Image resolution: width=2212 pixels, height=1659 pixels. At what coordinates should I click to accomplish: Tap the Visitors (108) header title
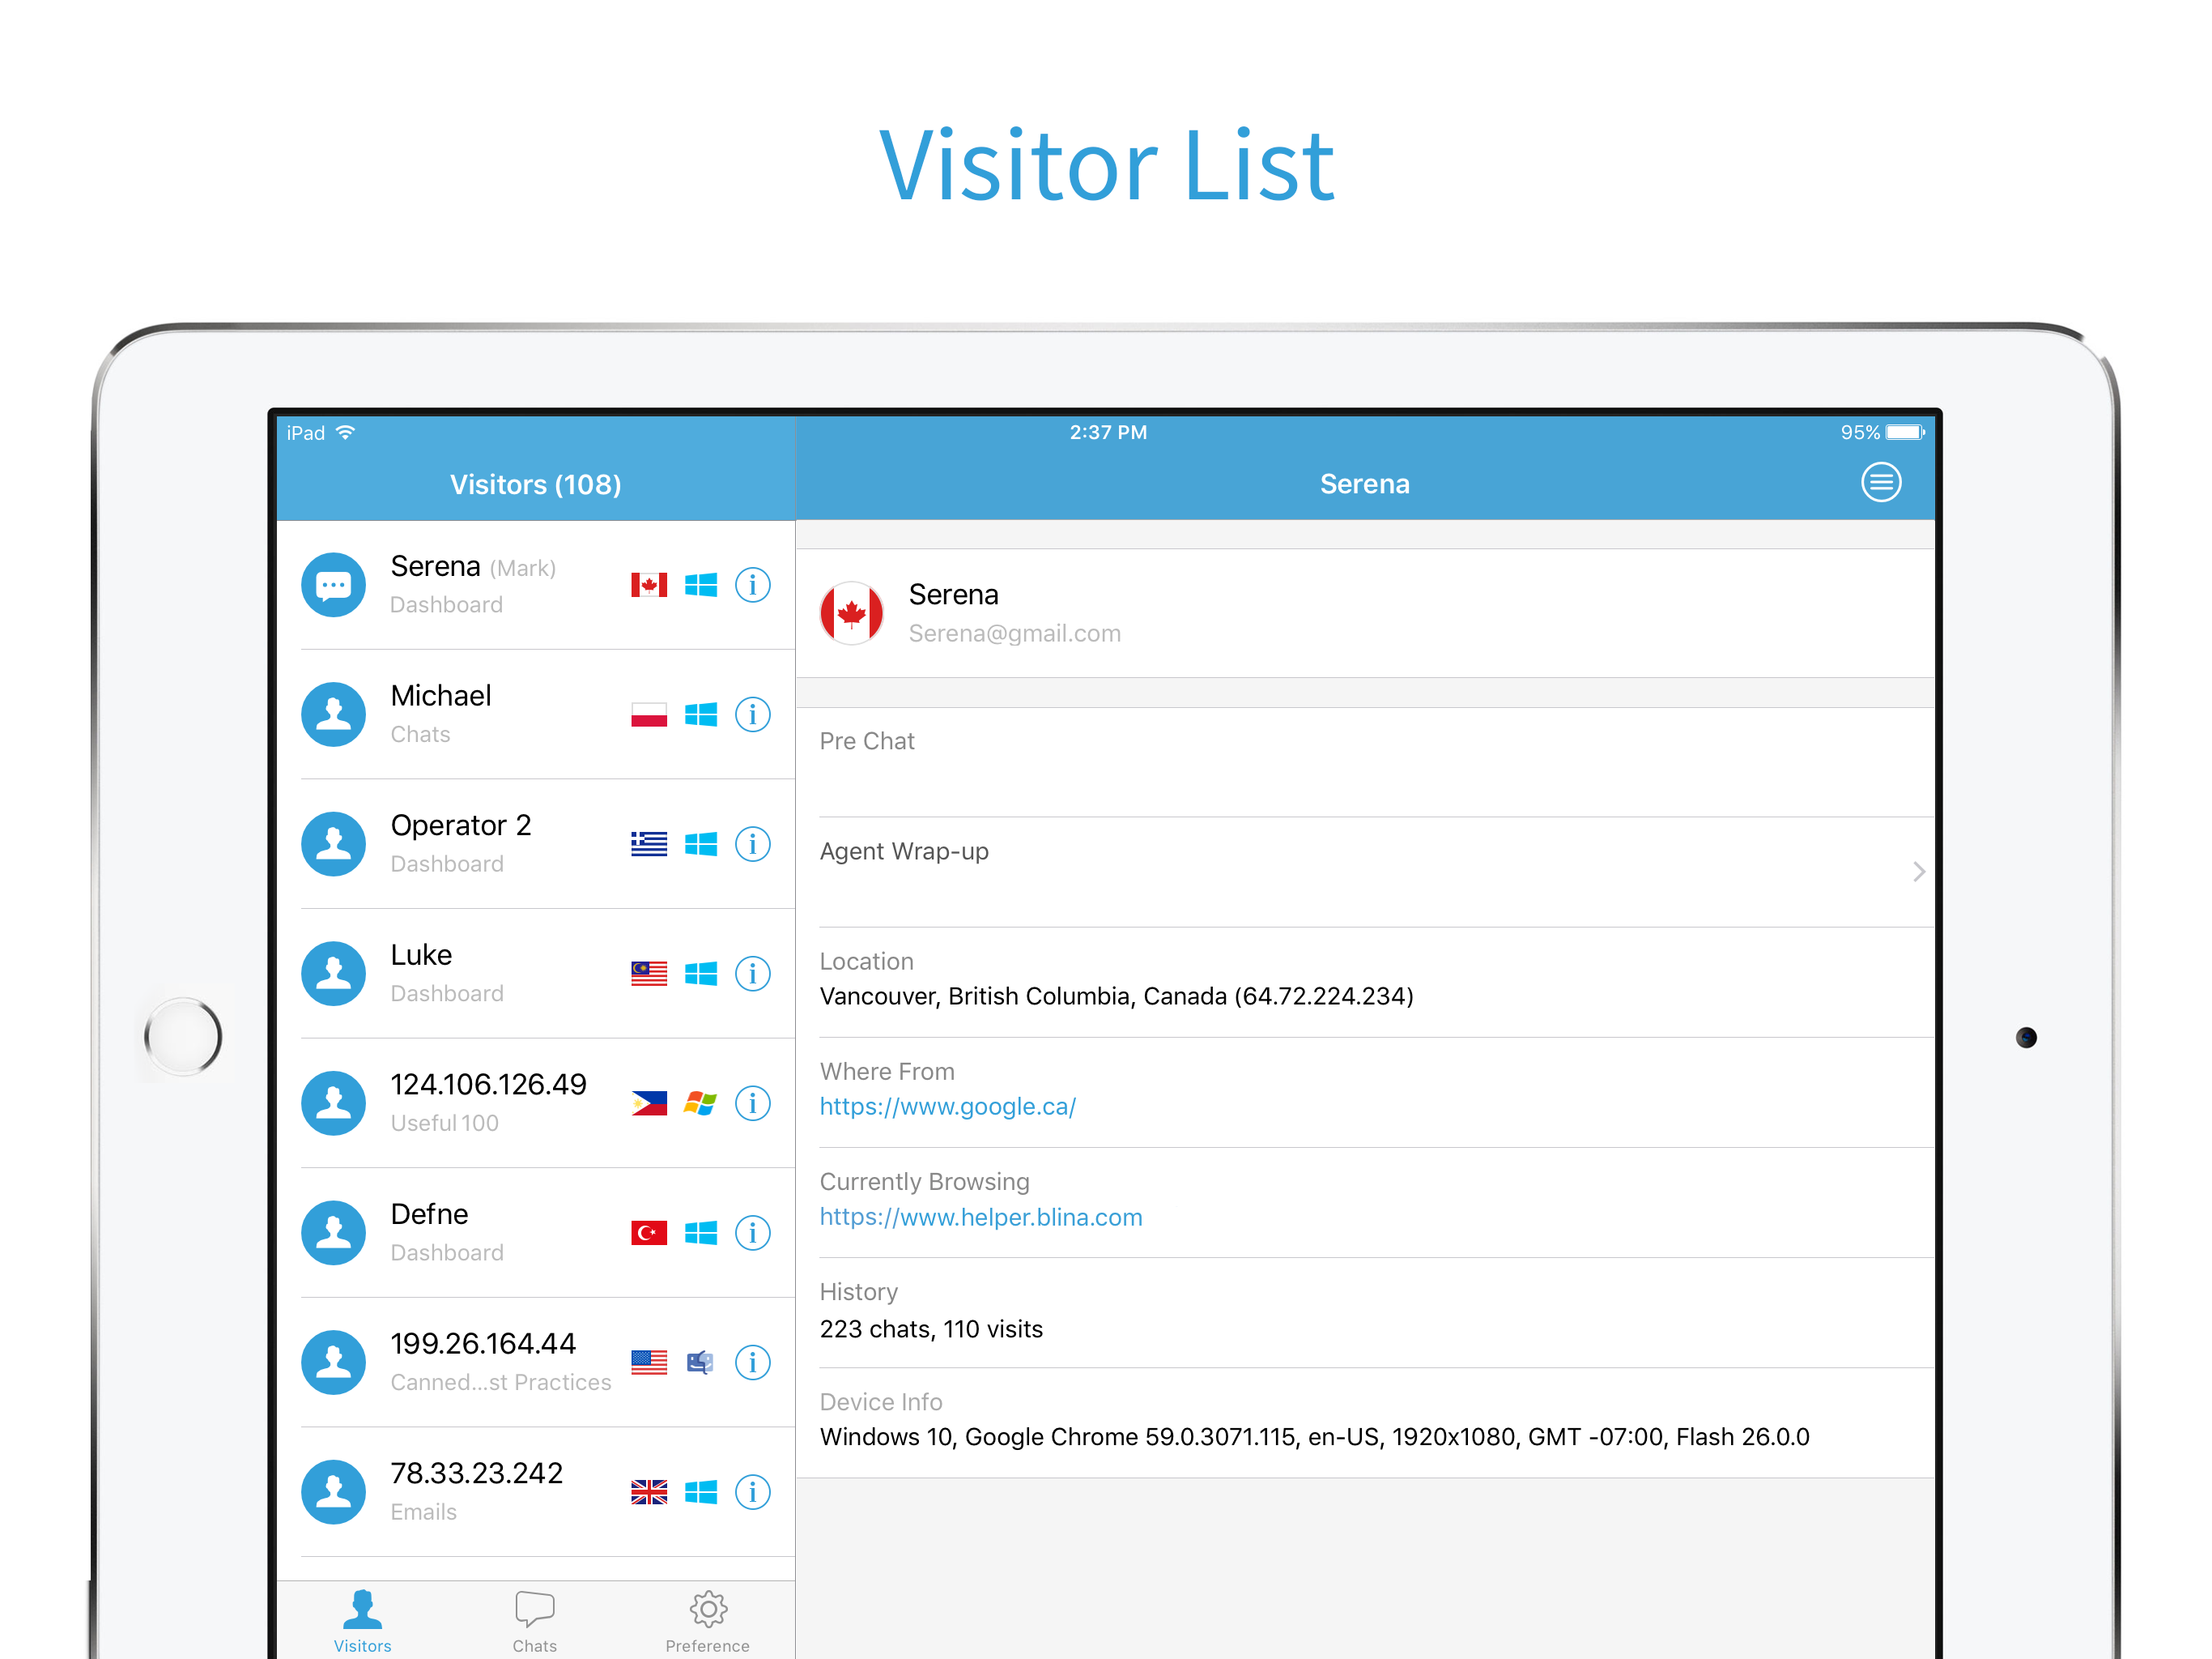pos(535,484)
